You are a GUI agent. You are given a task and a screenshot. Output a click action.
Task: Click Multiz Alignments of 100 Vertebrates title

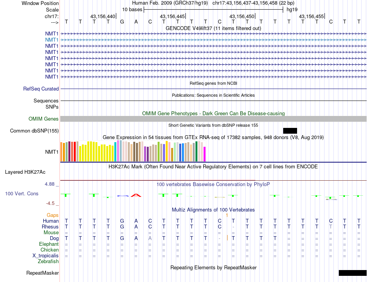click(x=213, y=210)
